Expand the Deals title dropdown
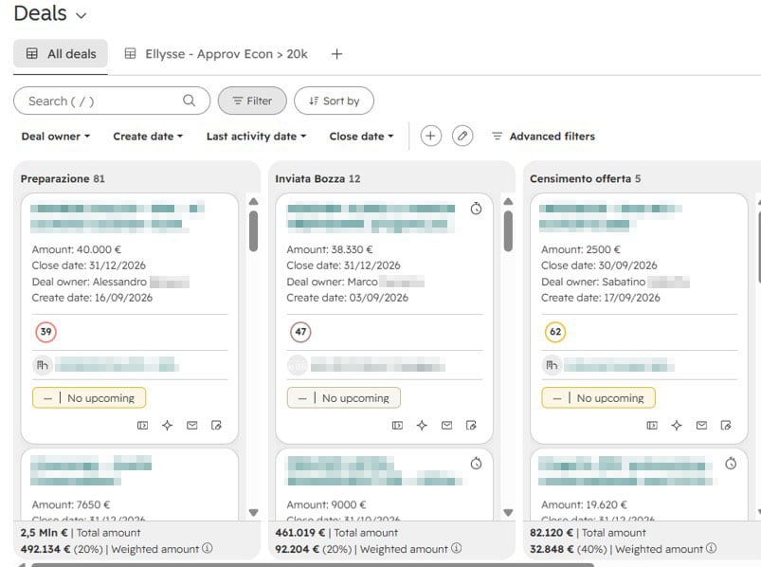The height and width of the screenshot is (567, 761). 82,15
